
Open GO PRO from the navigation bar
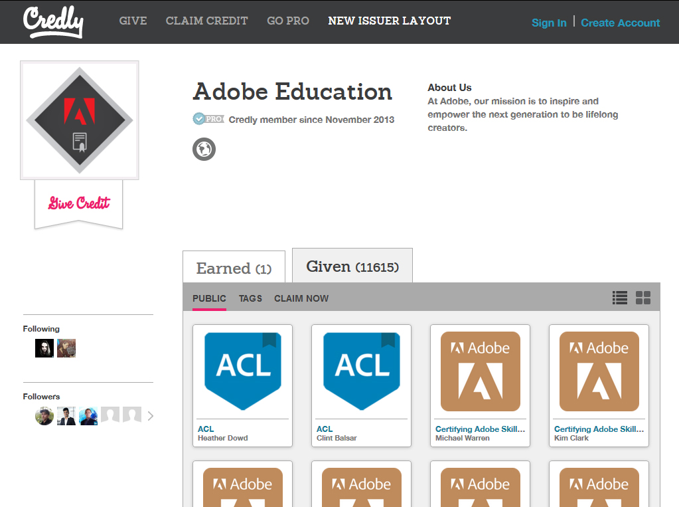287,21
